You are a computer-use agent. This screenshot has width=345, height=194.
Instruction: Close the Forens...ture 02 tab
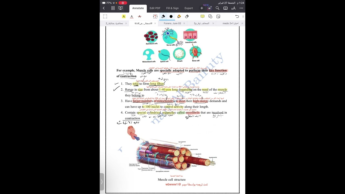184,23
